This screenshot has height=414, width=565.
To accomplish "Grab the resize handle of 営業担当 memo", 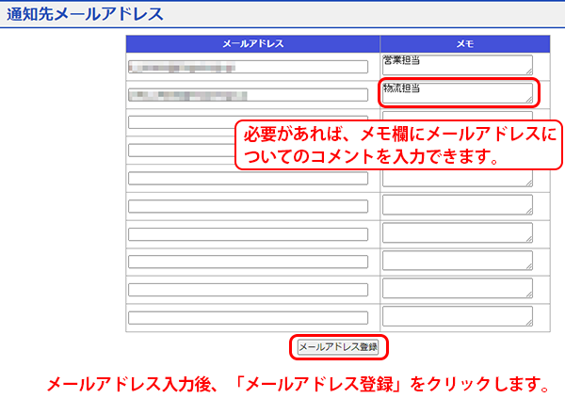I will click(x=528, y=72).
